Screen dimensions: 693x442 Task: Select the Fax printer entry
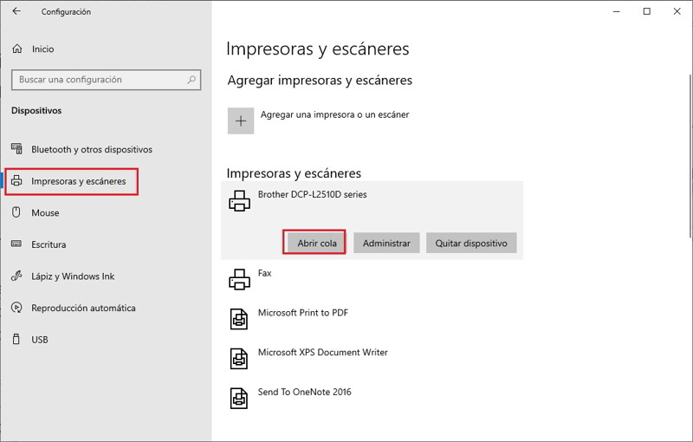[264, 274]
